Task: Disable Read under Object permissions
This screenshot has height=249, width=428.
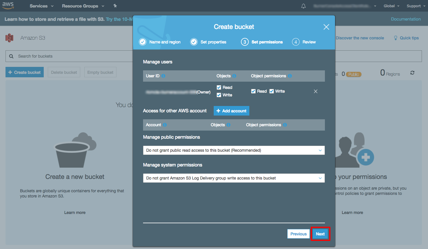Action: 253,91
